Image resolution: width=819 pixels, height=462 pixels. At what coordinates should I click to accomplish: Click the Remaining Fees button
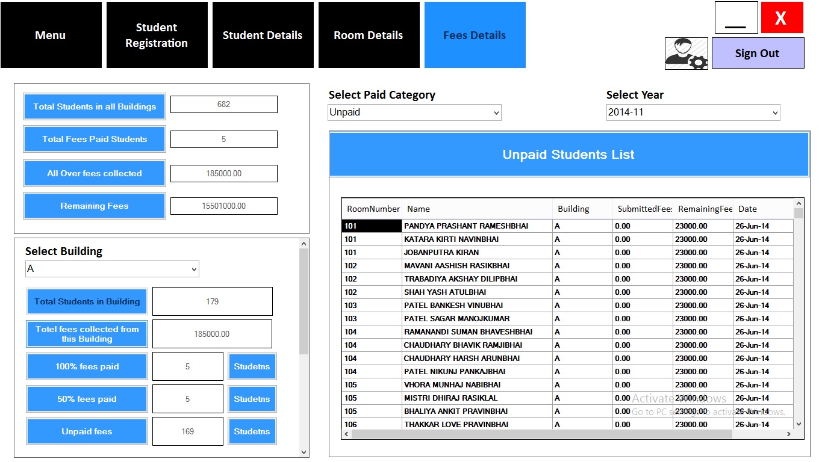(x=94, y=205)
